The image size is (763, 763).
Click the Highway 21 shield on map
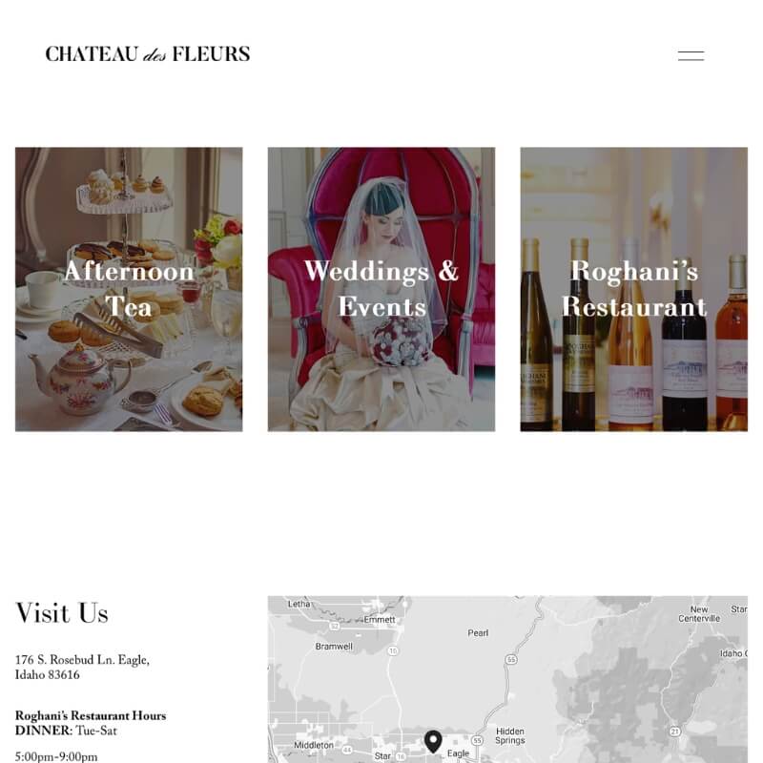pyautogui.click(x=674, y=731)
